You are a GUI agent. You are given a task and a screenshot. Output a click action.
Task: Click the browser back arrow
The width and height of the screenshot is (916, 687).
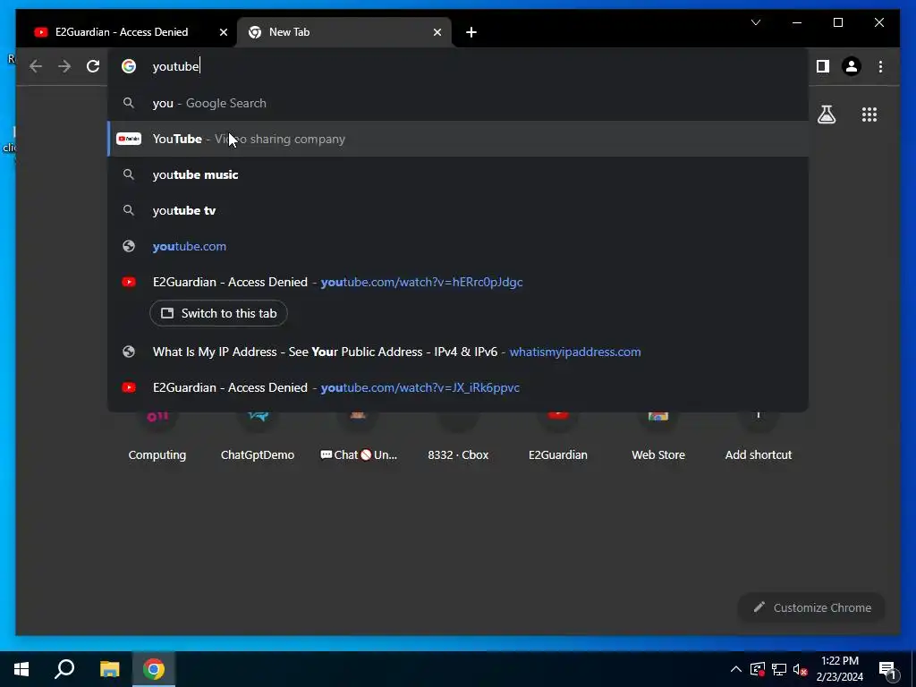click(36, 66)
